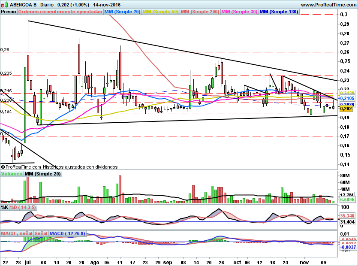Click the 35,346 stochastic value tag

point(347,216)
